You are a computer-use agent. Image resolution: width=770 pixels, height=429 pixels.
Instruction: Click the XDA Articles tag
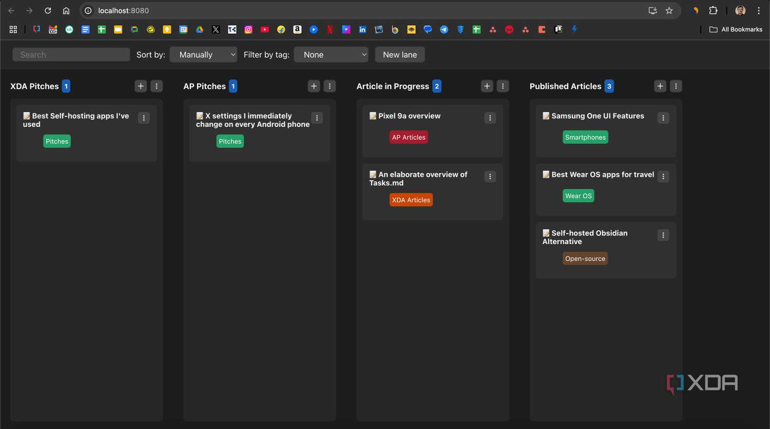tap(411, 200)
